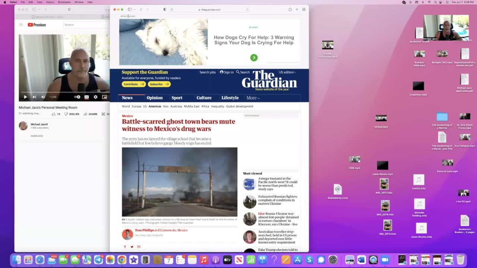477x268 pixels.
Task: Open Music app from the Dock
Action: click(x=203, y=260)
